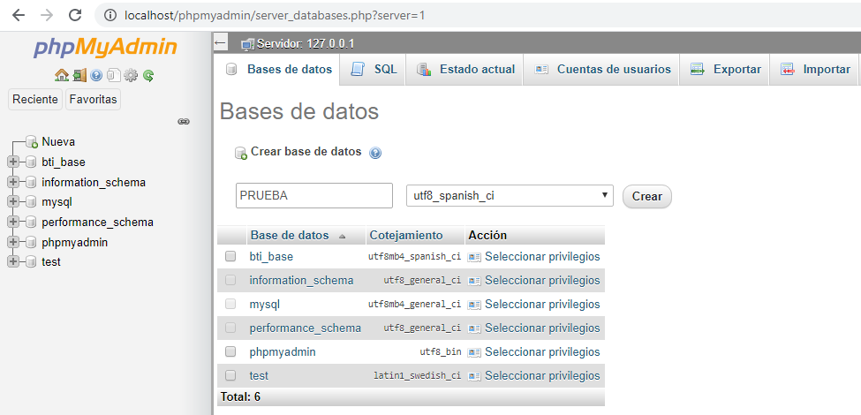This screenshot has height=415, width=861.
Task: Check the performance_schema row checkbox
Action: pyautogui.click(x=230, y=328)
